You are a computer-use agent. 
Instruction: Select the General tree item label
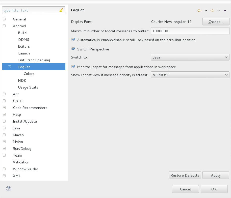19,19
